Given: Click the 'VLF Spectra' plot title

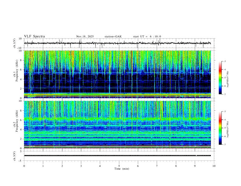Looking at the screenshot, I should tap(34, 36).
